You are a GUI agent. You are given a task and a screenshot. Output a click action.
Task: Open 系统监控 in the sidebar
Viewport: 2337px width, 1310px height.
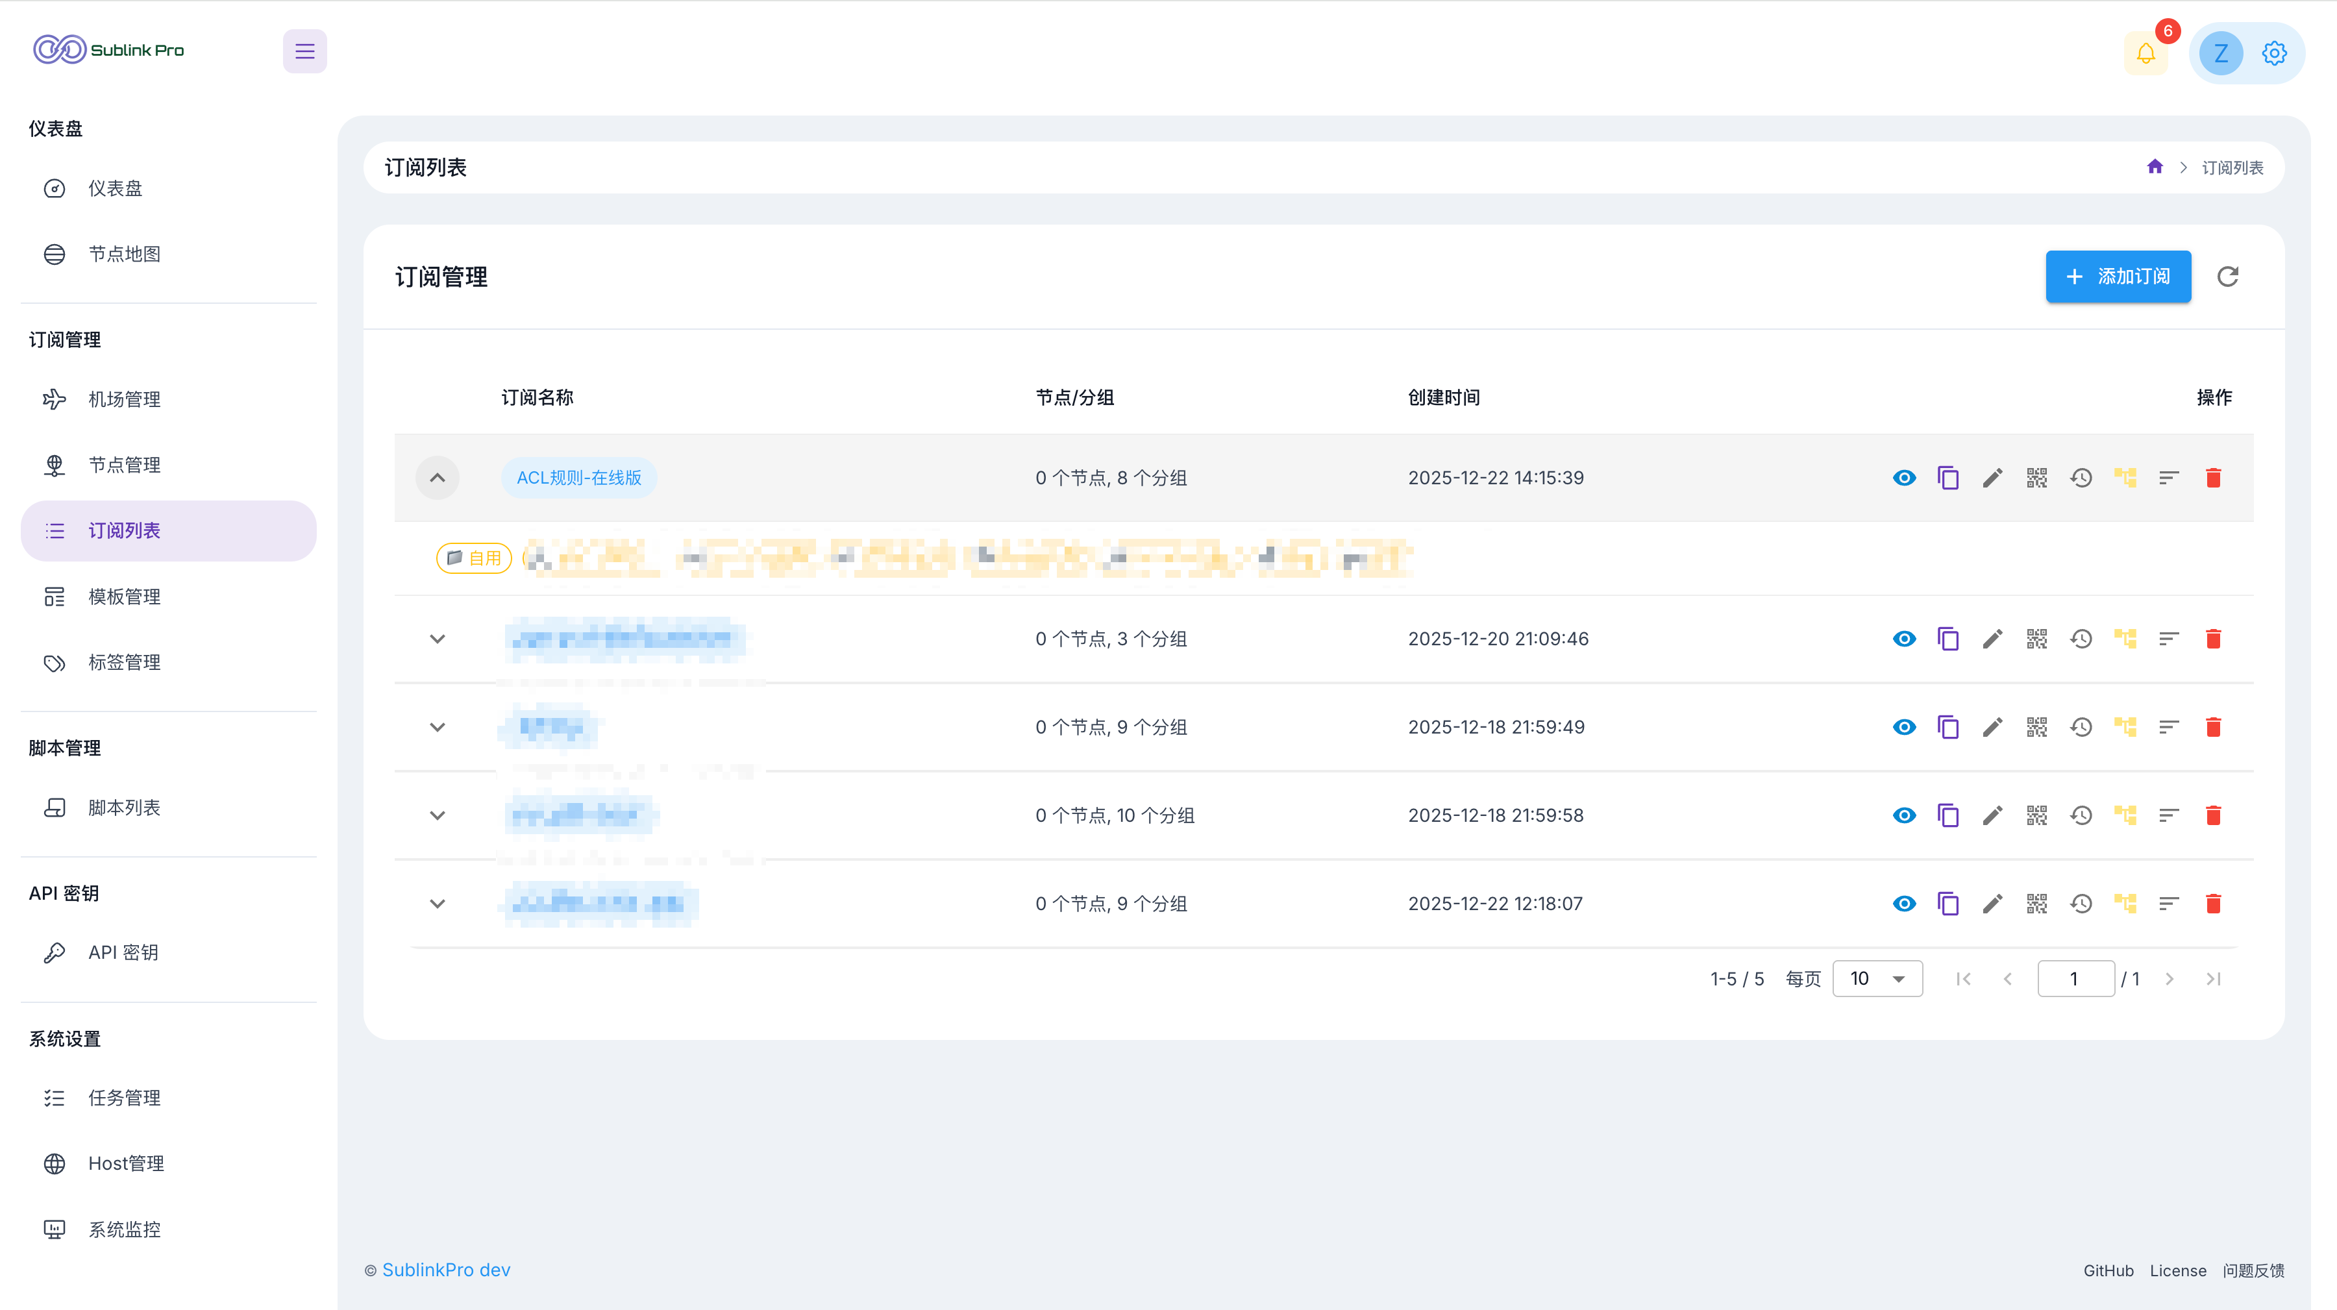[x=169, y=1230]
